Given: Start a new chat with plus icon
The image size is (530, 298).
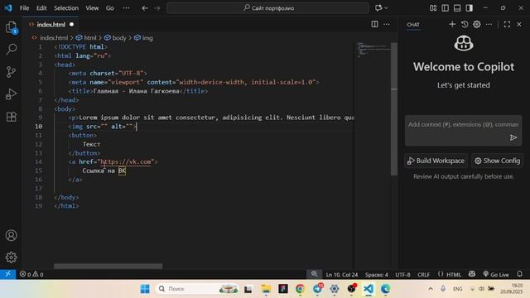Looking at the screenshot, I should 452,24.
